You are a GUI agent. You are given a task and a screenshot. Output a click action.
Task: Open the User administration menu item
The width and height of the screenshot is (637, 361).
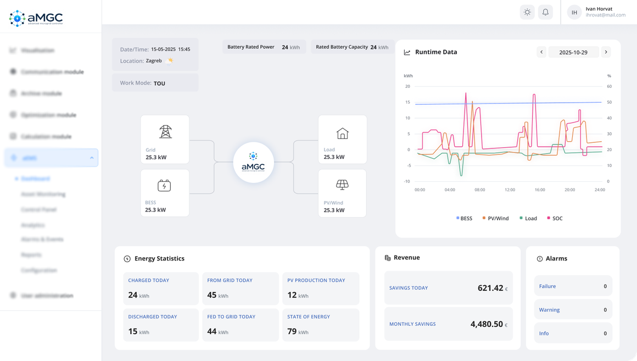tap(47, 295)
